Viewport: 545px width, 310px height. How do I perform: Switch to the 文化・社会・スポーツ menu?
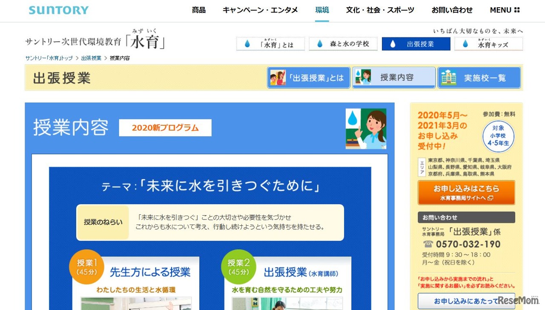pyautogui.click(x=380, y=10)
